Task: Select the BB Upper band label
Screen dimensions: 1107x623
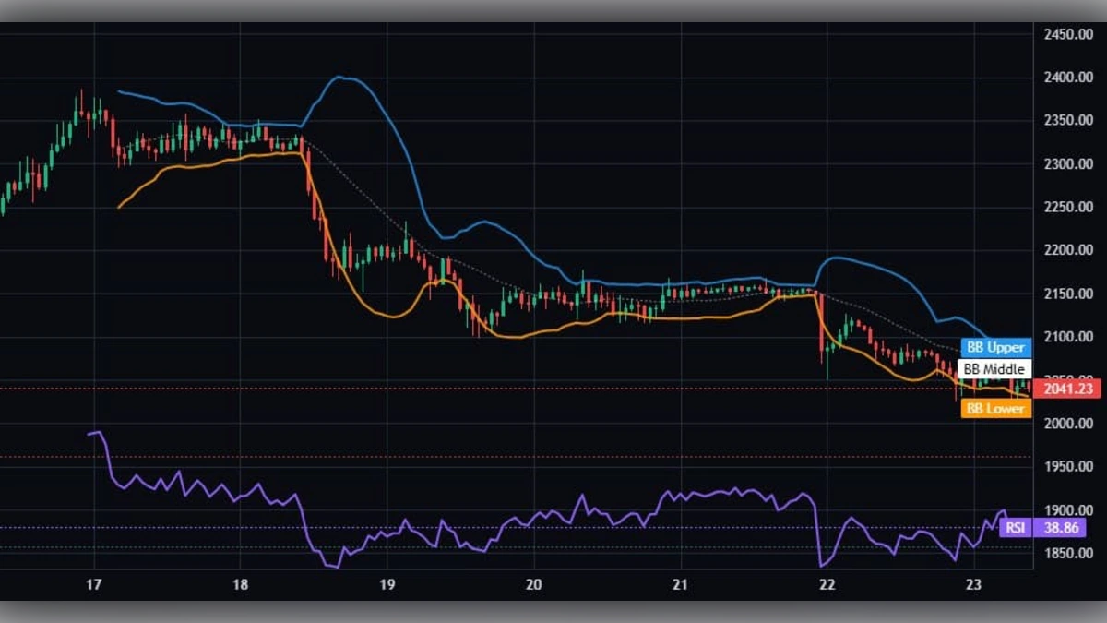Action: click(x=994, y=348)
